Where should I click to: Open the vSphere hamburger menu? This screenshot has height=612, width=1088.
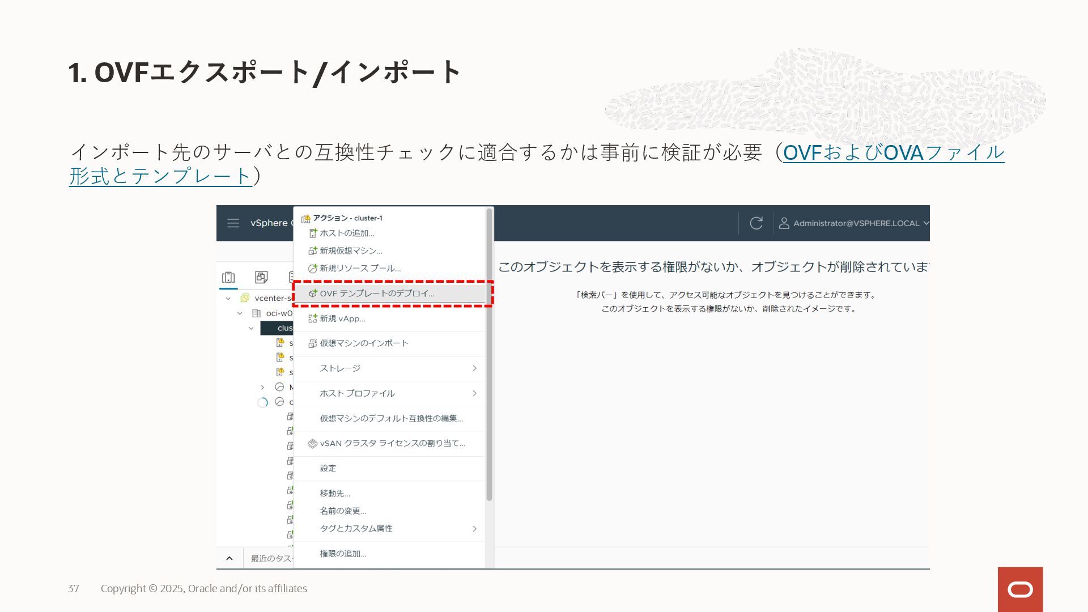233,223
